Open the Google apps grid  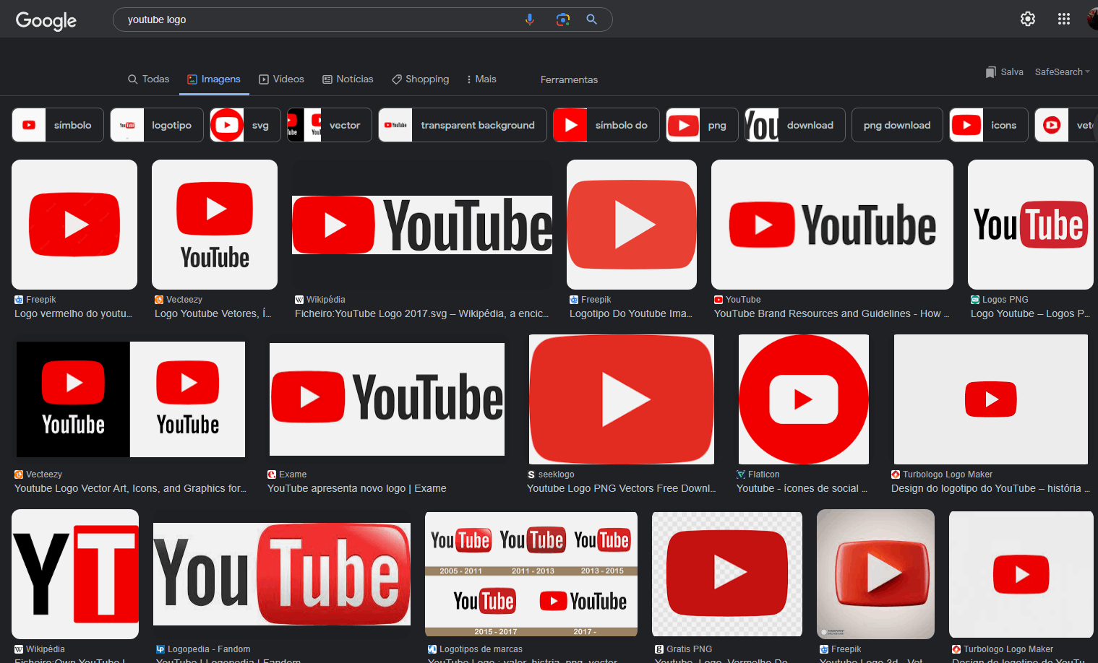1064,19
